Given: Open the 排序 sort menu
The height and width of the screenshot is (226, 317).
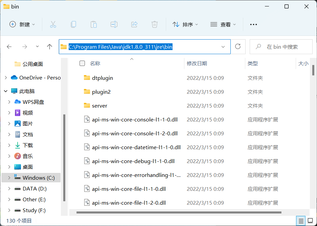Looking at the screenshot, I should [185, 24].
